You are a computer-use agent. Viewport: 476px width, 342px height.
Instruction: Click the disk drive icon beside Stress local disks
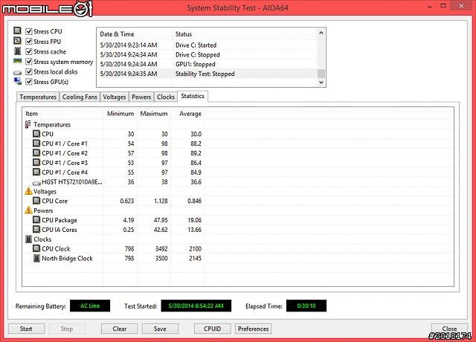point(18,73)
